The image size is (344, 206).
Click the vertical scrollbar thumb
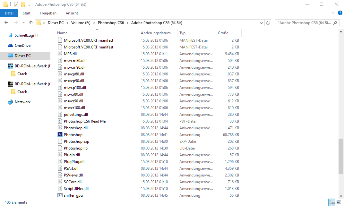[x=341, y=156]
